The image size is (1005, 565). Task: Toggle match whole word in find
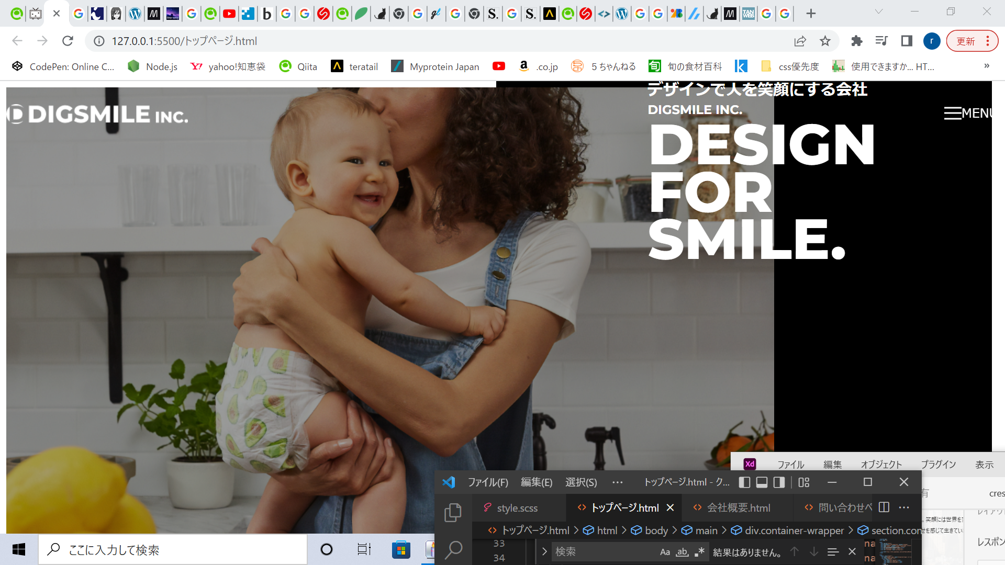(682, 552)
